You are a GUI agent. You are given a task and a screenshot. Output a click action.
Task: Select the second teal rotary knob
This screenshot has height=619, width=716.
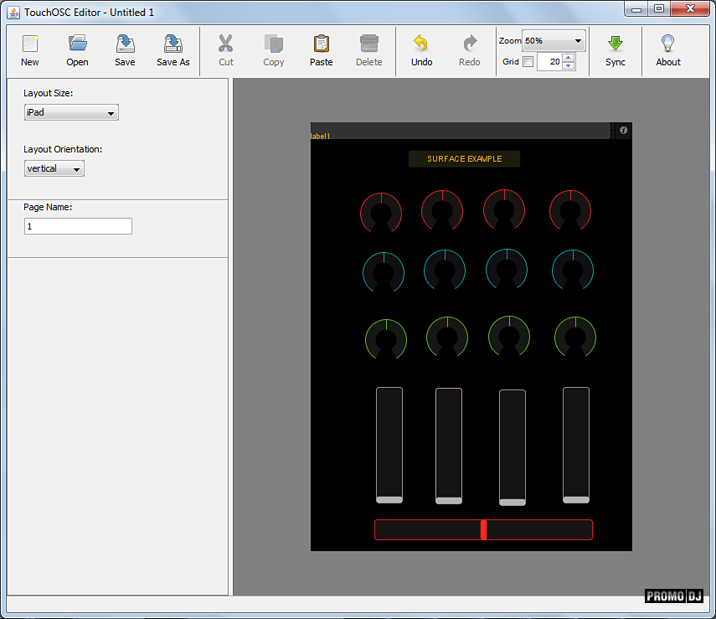445,270
